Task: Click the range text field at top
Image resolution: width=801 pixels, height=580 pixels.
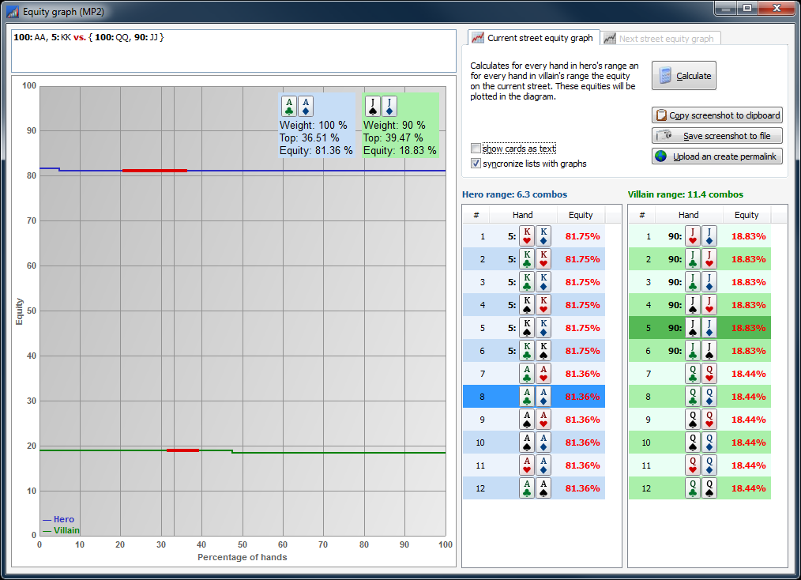Action: (x=234, y=51)
